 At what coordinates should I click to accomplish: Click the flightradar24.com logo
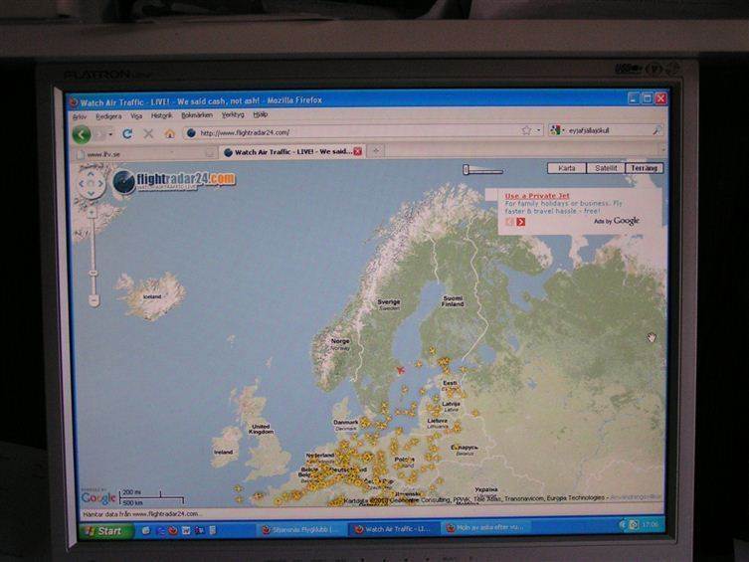[175, 180]
